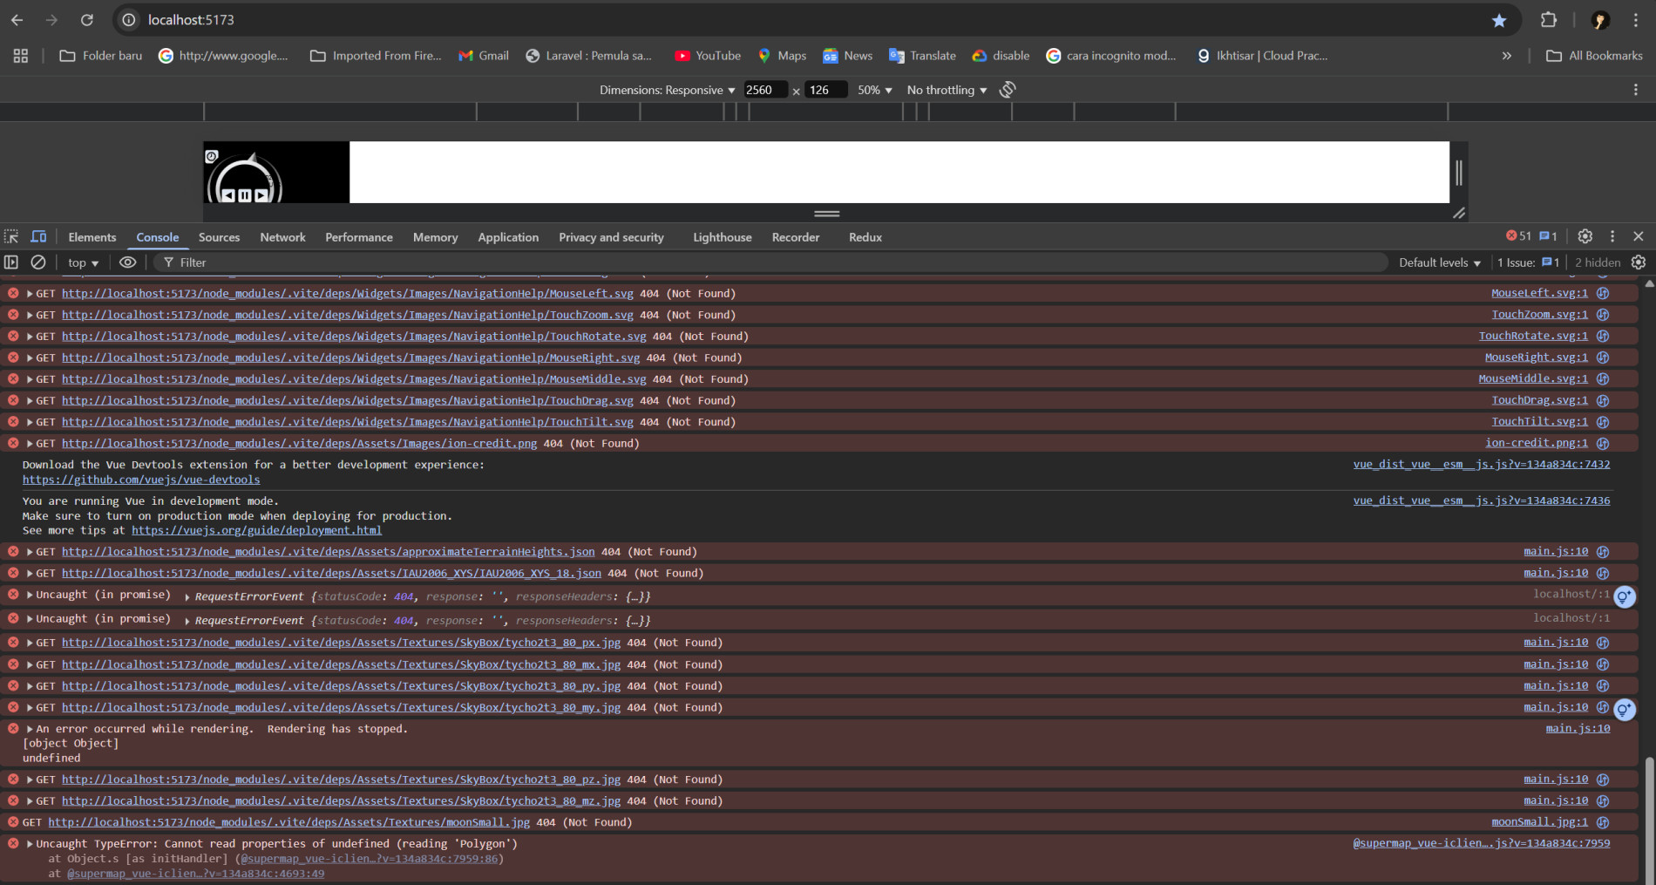Open console settings gear next to hidden count
1656x885 pixels.
[1639, 262]
